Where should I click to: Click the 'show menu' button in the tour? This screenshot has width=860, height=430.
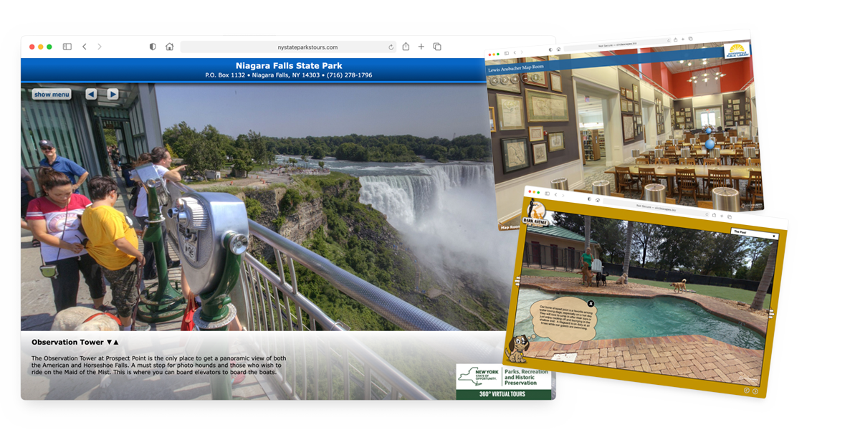(52, 95)
